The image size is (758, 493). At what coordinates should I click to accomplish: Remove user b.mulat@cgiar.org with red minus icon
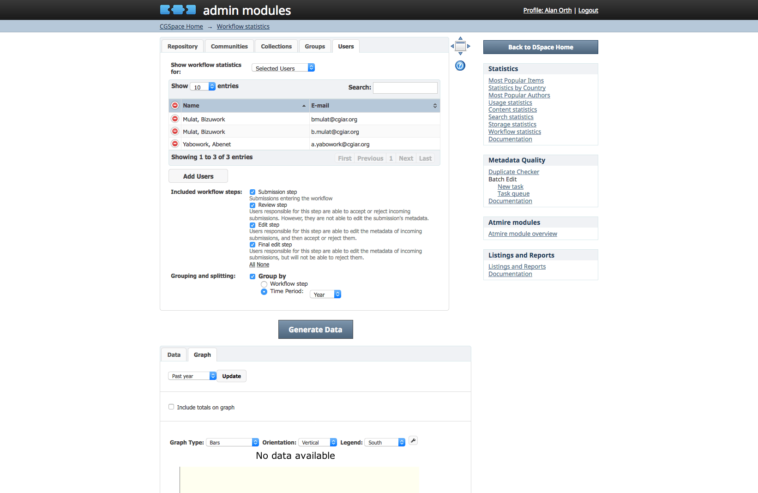[x=175, y=131]
